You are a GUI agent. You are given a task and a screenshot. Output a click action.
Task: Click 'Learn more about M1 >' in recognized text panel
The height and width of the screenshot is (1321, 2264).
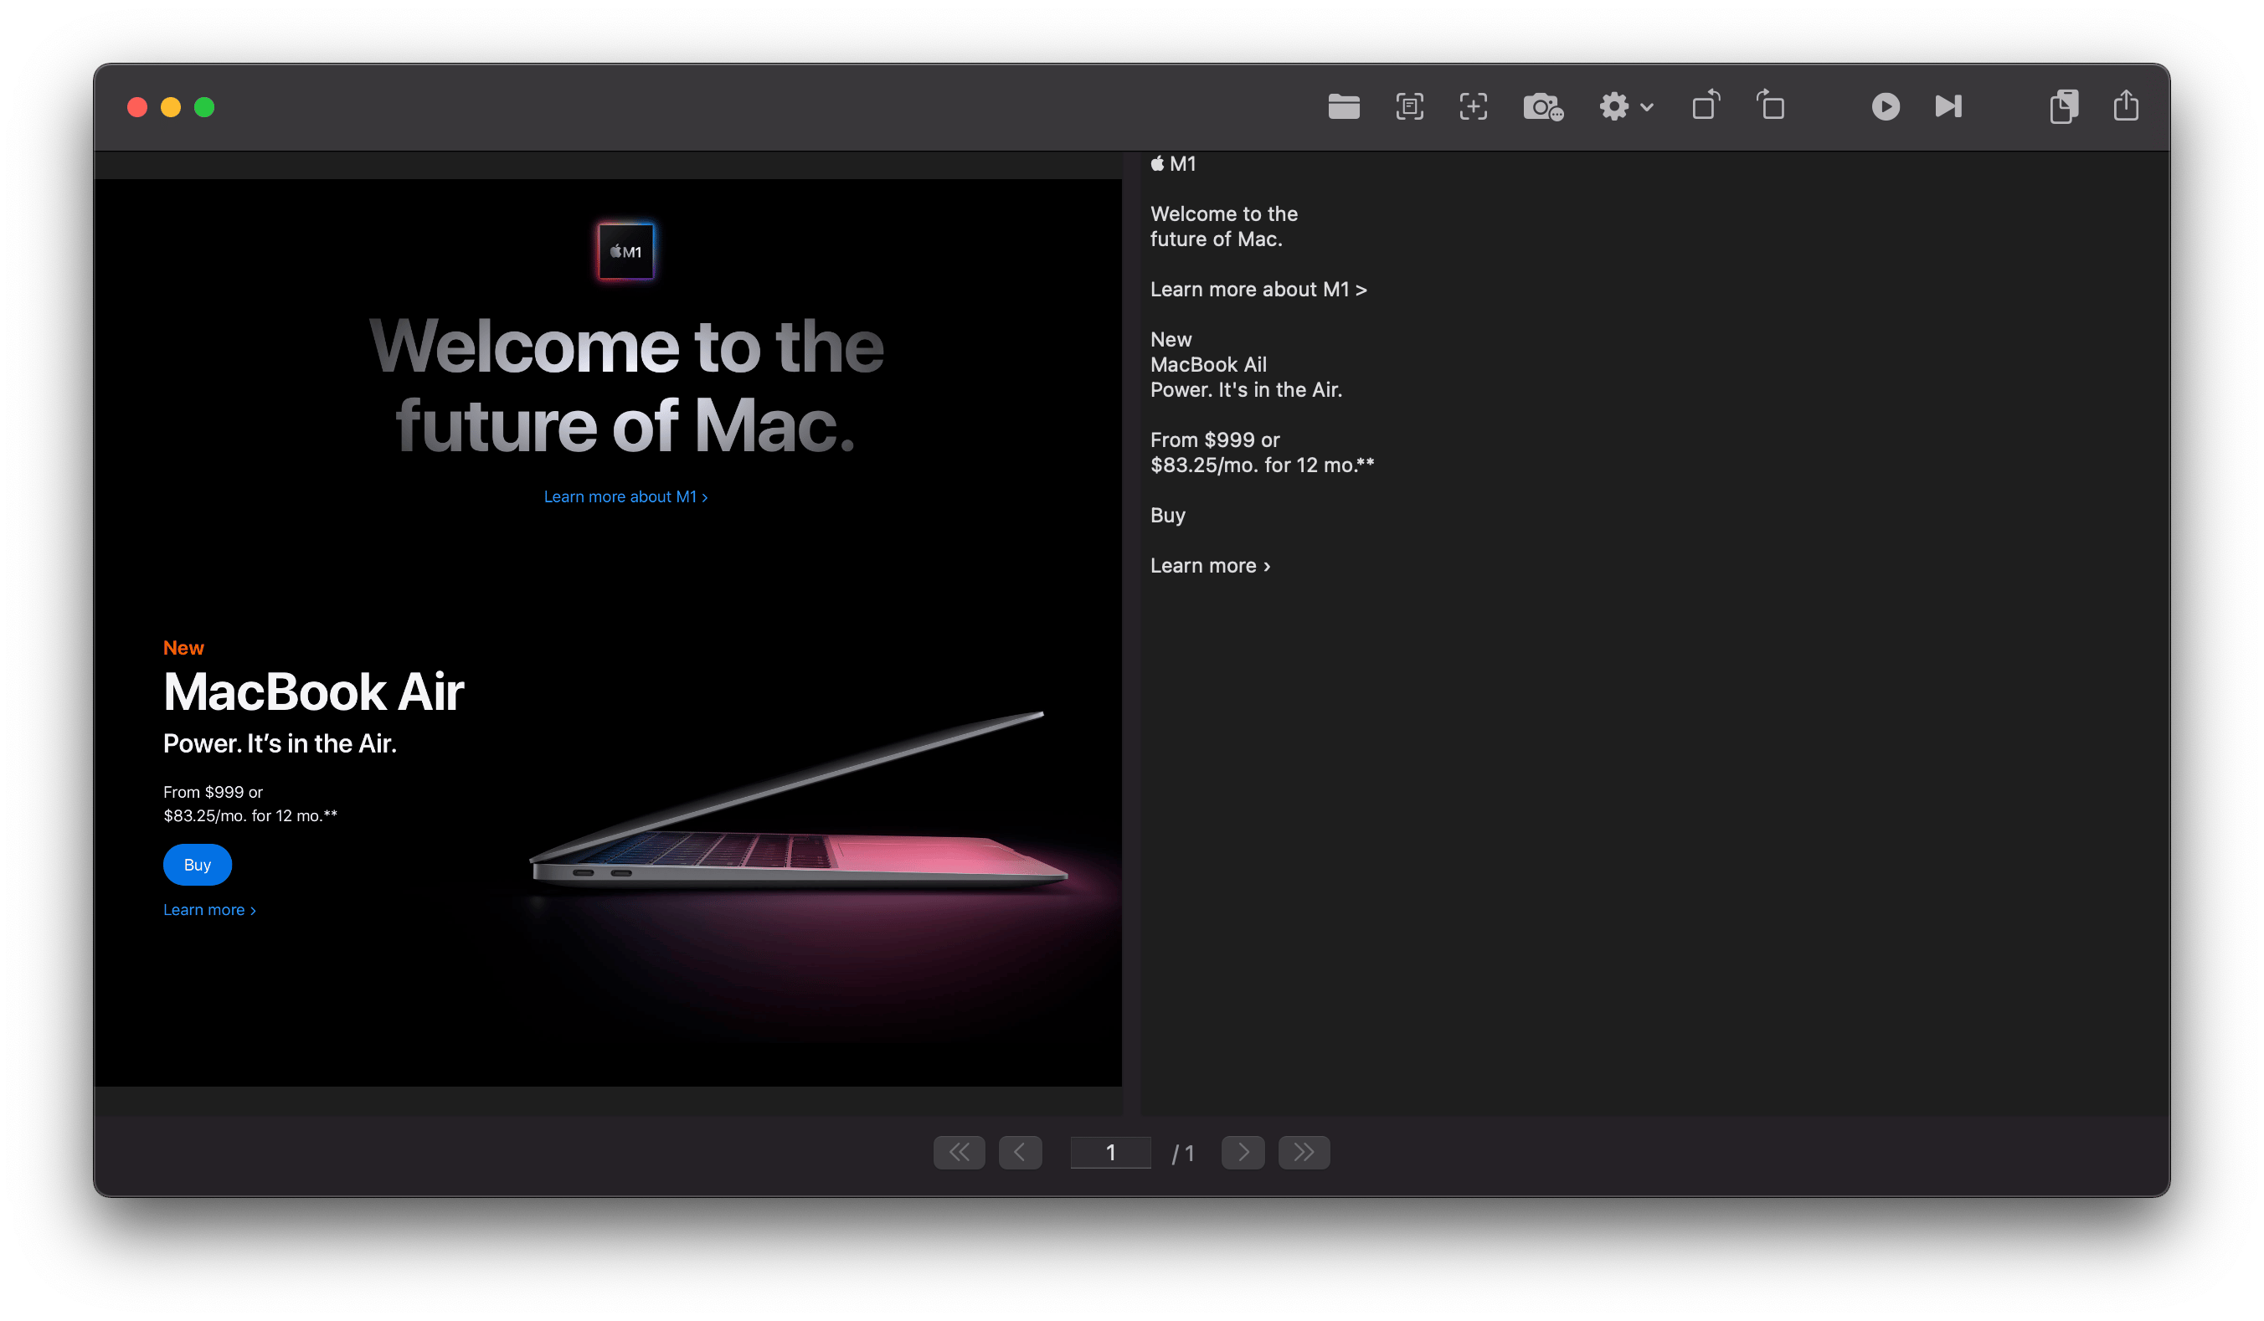point(1258,289)
